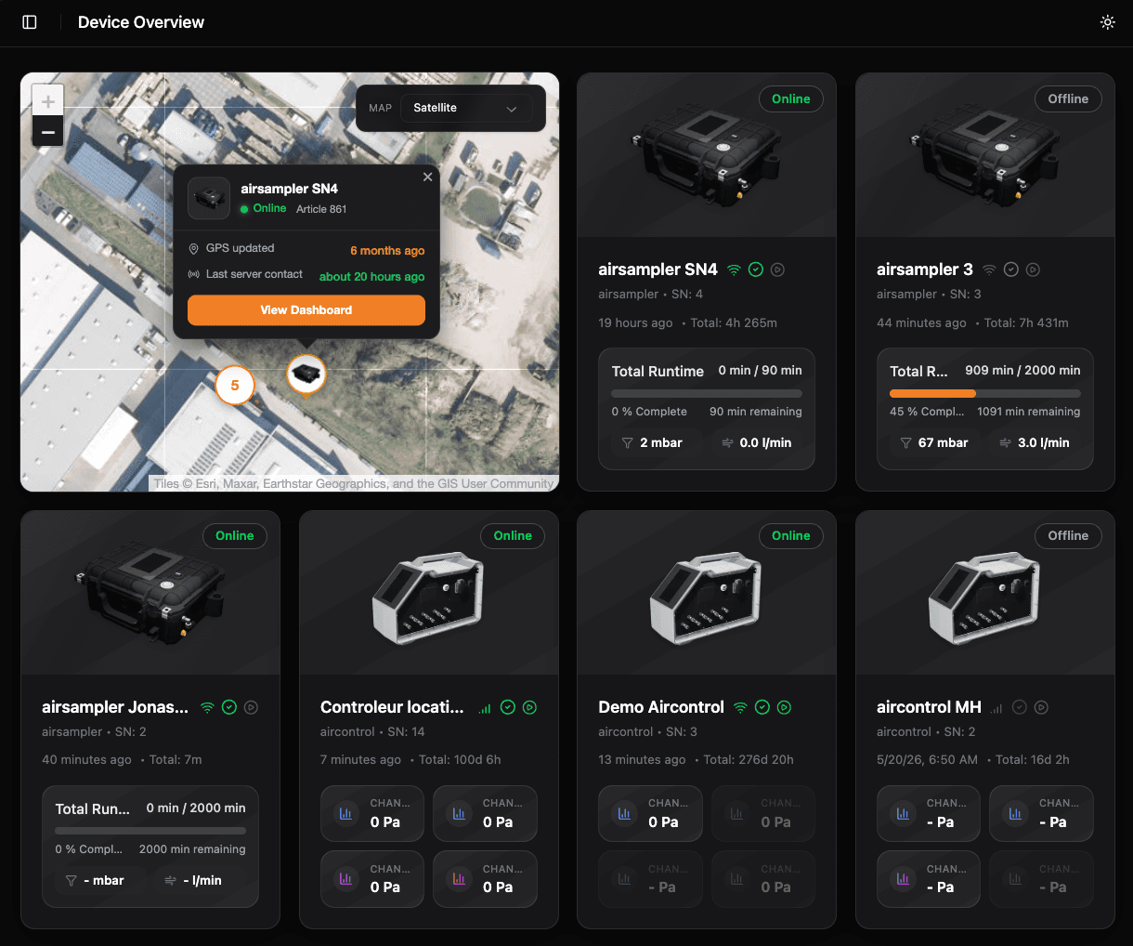This screenshot has height=946, width=1133.
Task: Click the Offline badge on airsampler 3 card
Action: [1068, 99]
